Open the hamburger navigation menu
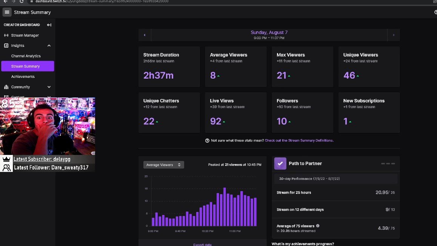 (6, 12)
